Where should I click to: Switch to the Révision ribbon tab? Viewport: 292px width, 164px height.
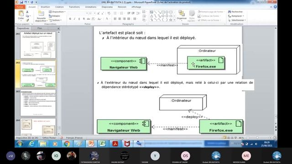122,7
